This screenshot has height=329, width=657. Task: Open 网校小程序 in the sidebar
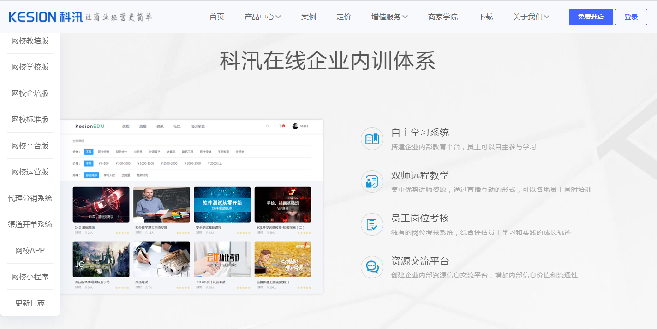tap(30, 277)
